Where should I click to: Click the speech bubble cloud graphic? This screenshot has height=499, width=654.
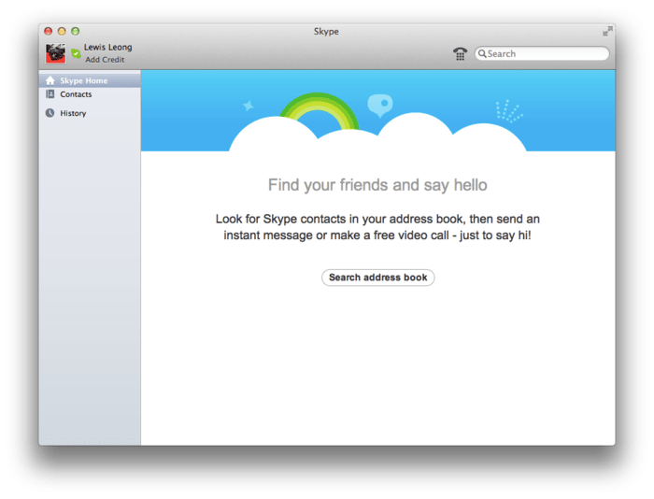point(380,106)
